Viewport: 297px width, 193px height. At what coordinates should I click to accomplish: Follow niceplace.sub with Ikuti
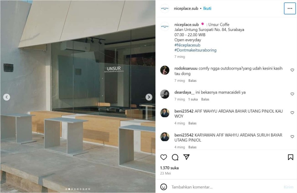[x=207, y=8]
